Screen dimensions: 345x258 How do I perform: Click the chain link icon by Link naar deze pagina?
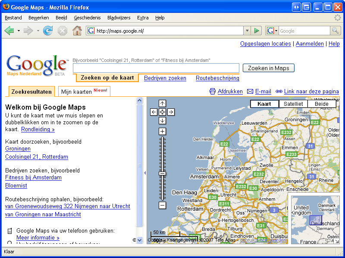(279, 91)
